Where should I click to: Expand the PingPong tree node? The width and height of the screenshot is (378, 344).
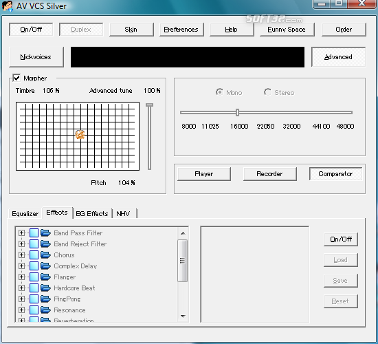[21, 299]
